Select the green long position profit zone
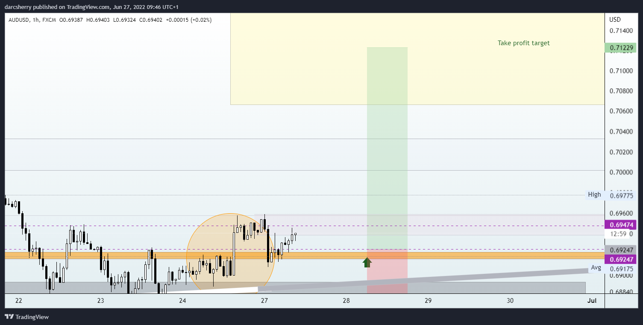The image size is (643, 325). (x=387, y=148)
